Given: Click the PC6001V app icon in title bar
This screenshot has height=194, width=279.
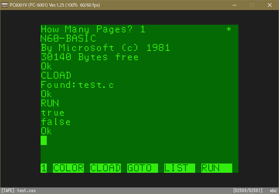Looking at the screenshot, I should pos(5,5).
